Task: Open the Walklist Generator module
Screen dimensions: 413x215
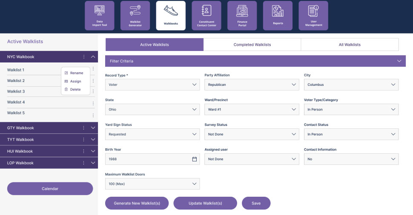Action: [135, 16]
